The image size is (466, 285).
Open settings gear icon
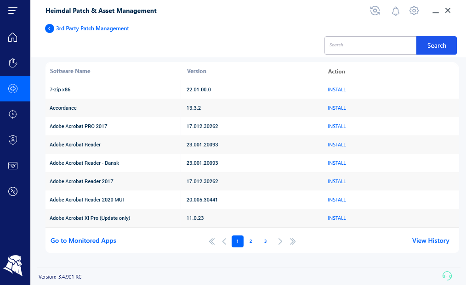(414, 11)
